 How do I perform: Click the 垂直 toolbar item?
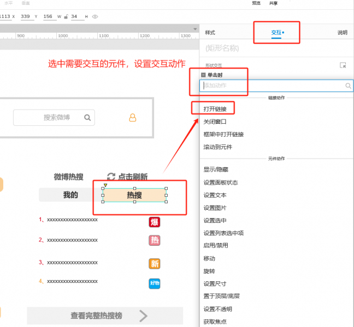click(x=26, y=3)
